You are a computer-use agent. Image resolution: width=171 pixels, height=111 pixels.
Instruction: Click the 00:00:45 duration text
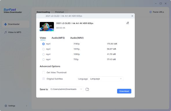[x=61, y=28]
